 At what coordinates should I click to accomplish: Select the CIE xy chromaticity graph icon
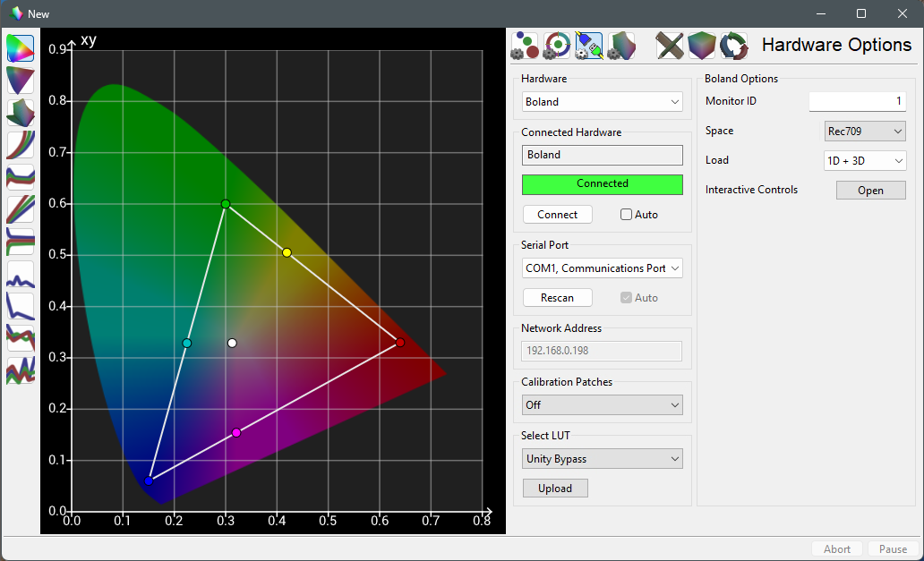click(x=20, y=48)
